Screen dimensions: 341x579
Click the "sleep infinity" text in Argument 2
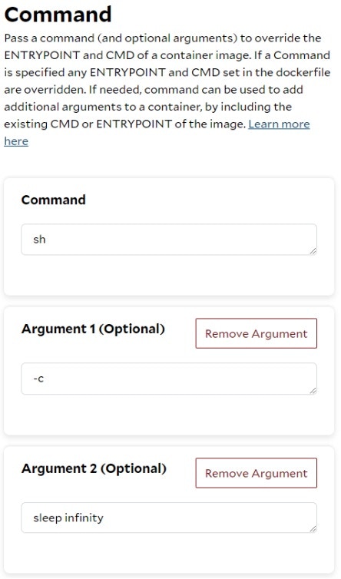pyautogui.click(x=68, y=518)
